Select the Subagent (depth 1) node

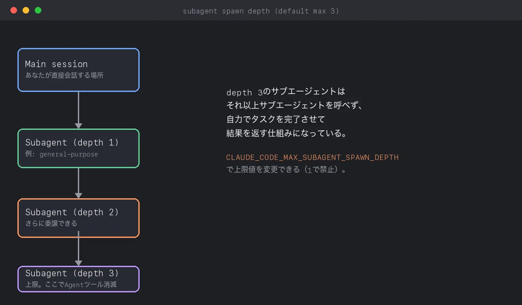[78, 149]
